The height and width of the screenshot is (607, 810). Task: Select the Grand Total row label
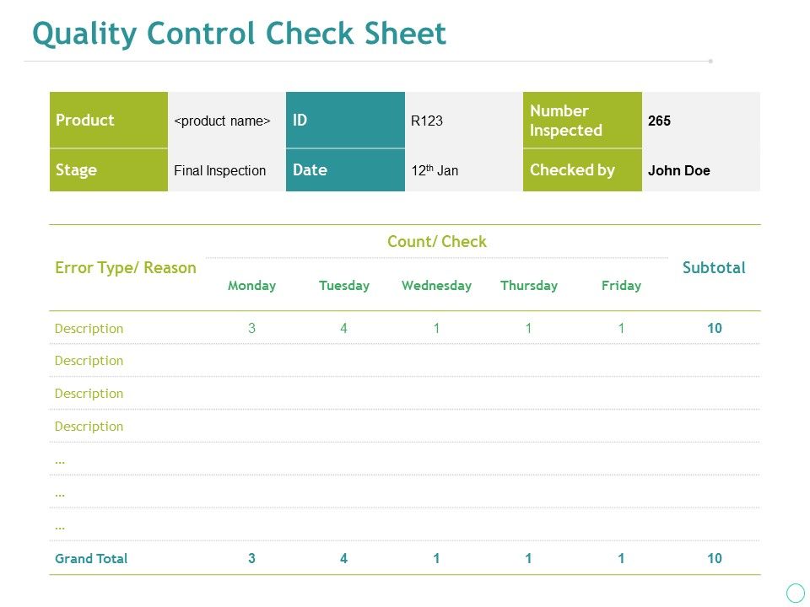(x=91, y=558)
